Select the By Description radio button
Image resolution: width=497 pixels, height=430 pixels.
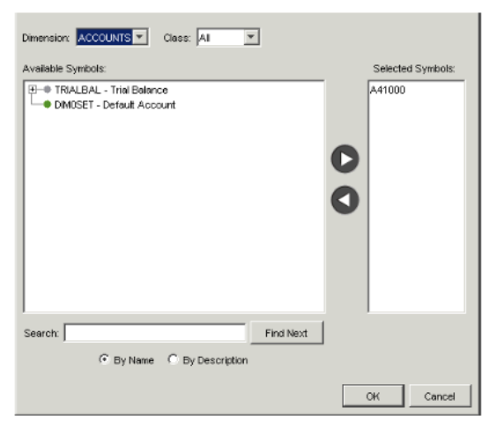coord(173,360)
